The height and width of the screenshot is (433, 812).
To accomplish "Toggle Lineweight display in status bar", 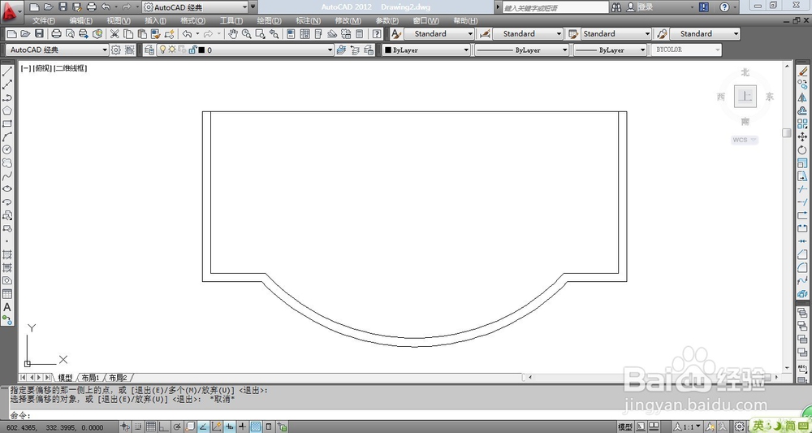I will coord(242,427).
